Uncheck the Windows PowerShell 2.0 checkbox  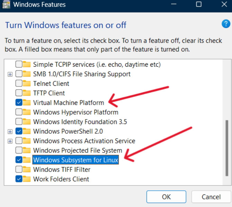pyautogui.click(x=19, y=131)
